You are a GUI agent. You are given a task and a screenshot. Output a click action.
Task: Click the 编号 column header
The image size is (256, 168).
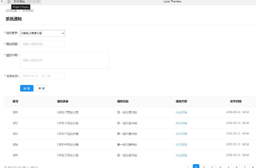pos(15,101)
